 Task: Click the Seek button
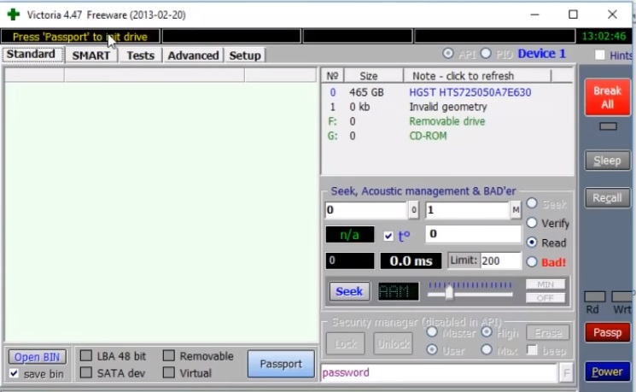[x=348, y=291]
